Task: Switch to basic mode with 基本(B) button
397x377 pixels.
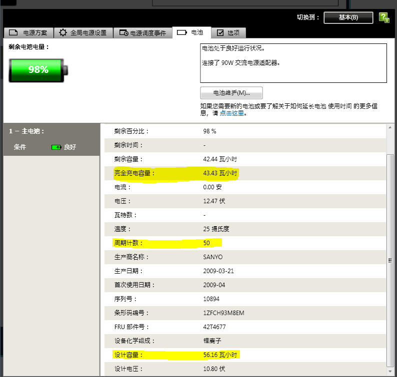Action: (x=348, y=17)
